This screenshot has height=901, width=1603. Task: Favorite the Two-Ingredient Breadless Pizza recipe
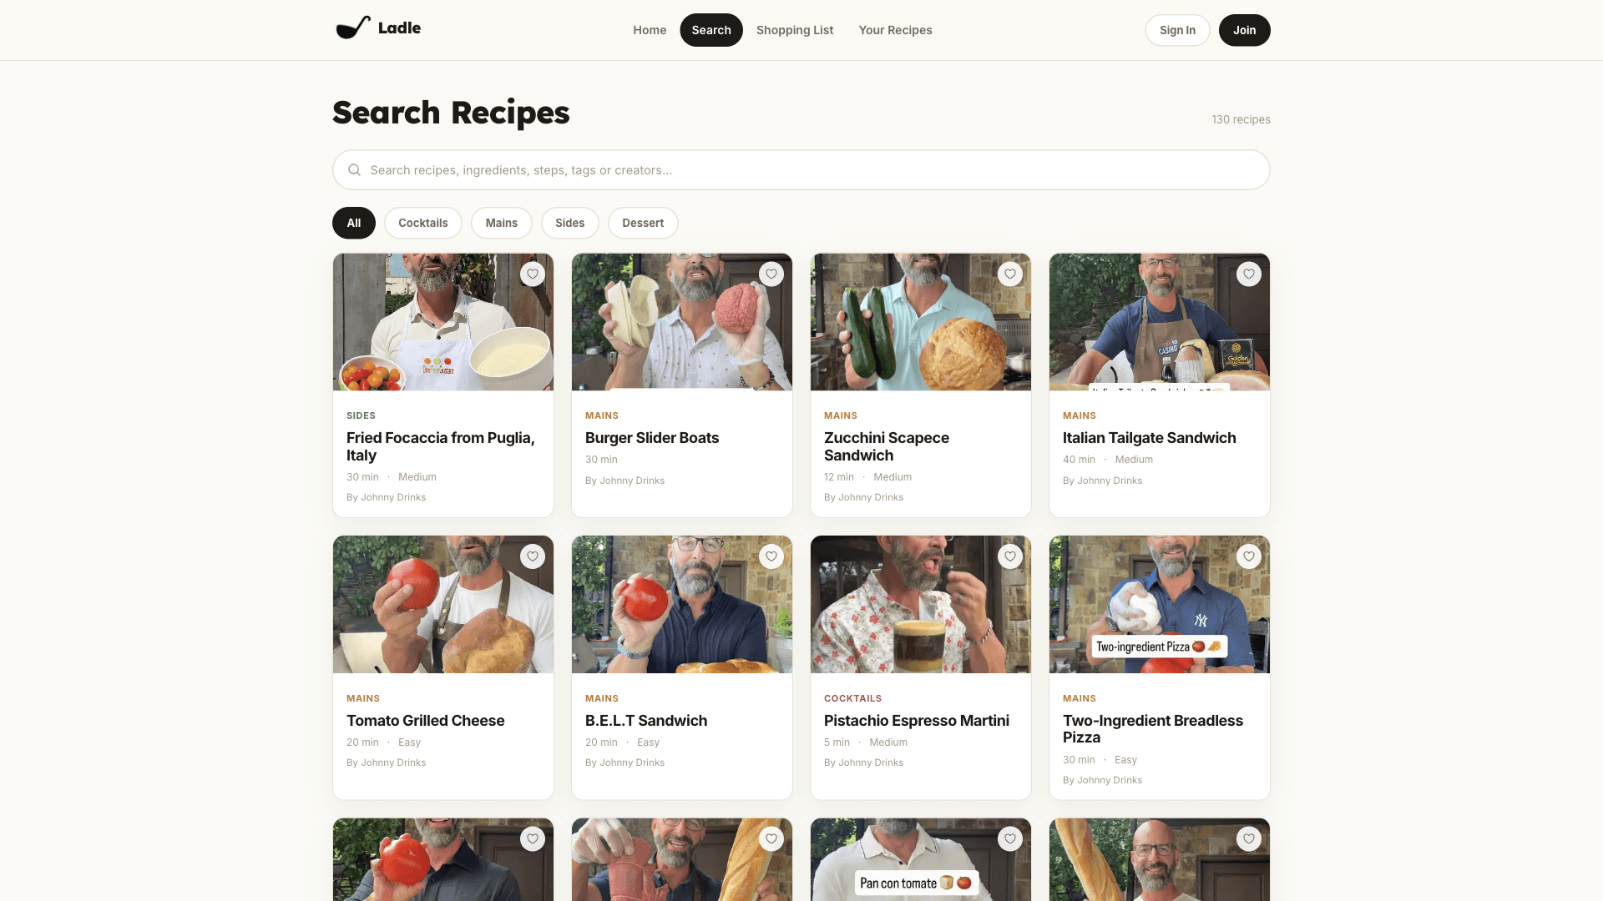(1249, 556)
